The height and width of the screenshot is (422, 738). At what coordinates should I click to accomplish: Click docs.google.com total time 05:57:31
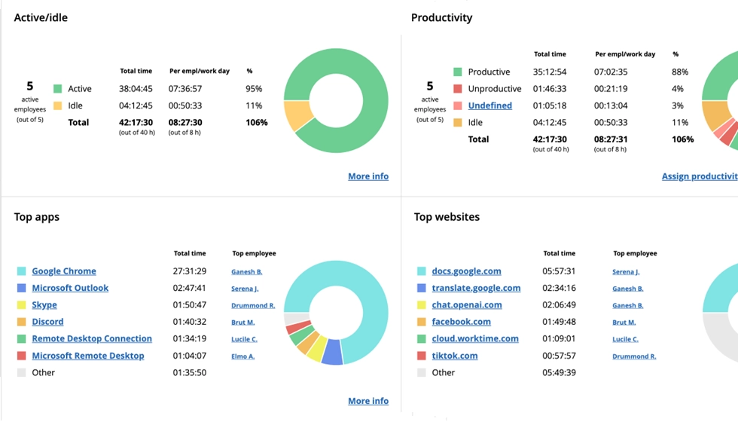[559, 271]
